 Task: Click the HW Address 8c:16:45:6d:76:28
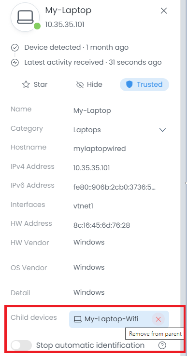point(101,225)
